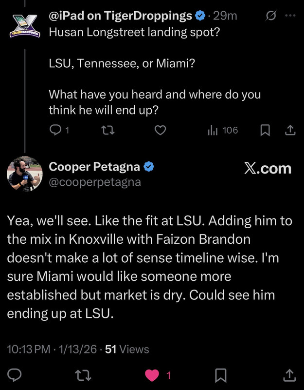This screenshot has width=304, height=390.
Task: Open the @cooperpetagna handle link
Action: coord(95,182)
